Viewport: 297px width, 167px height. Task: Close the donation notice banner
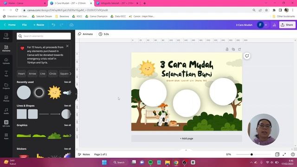coord(67,46)
